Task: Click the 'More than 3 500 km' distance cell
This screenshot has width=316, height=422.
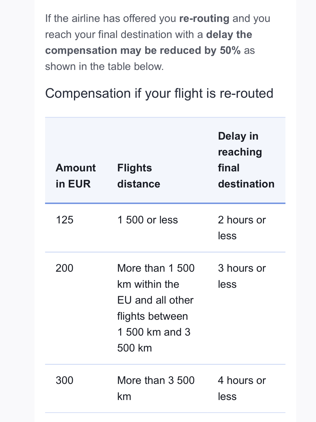Action: click(156, 388)
